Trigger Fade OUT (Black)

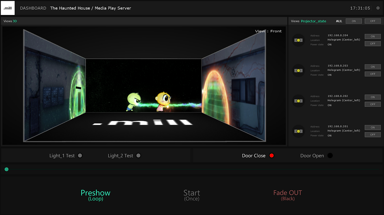288,195
